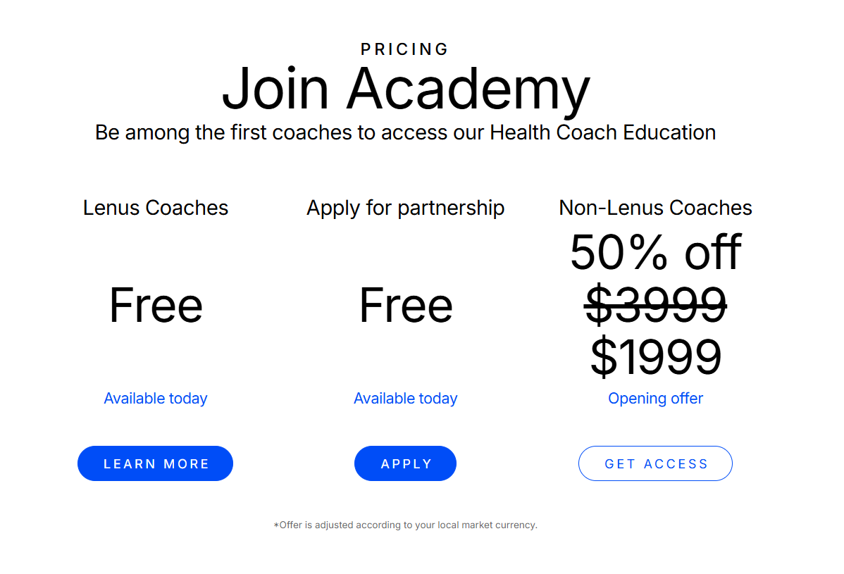Click the 'Free' price under Lenus Coaches
844x574 pixels.
tap(156, 306)
